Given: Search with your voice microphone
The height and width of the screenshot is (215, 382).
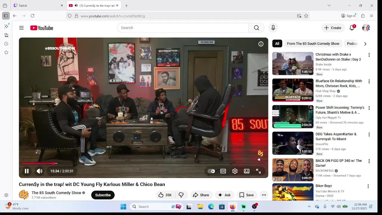Looking at the screenshot, I should pyautogui.click(x=273, y=28).
